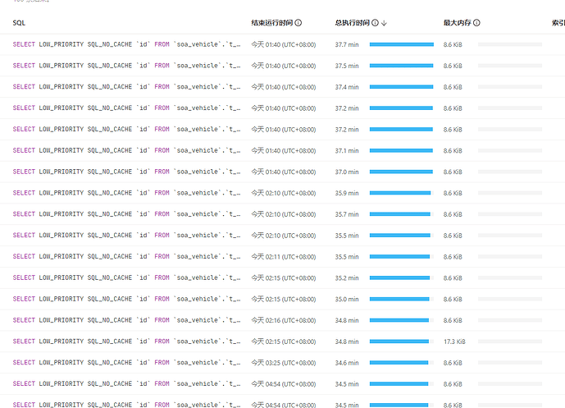Open the SQL statement in the 37.0 min row

pyautogui.click(x=126, y=172)
